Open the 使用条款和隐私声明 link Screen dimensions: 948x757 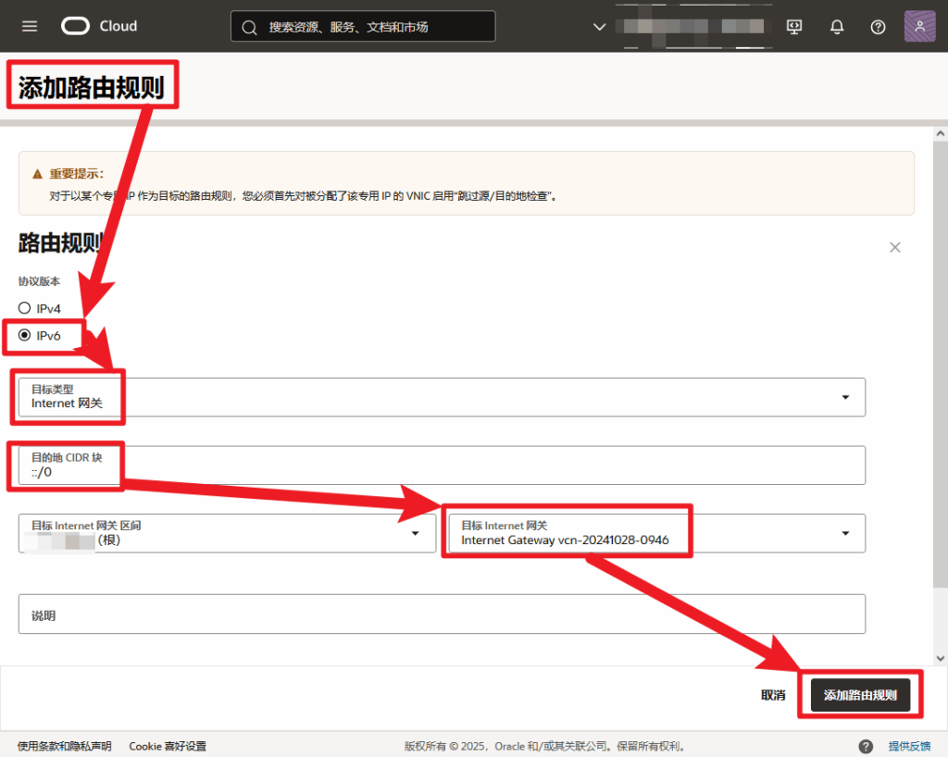(64, 746)
